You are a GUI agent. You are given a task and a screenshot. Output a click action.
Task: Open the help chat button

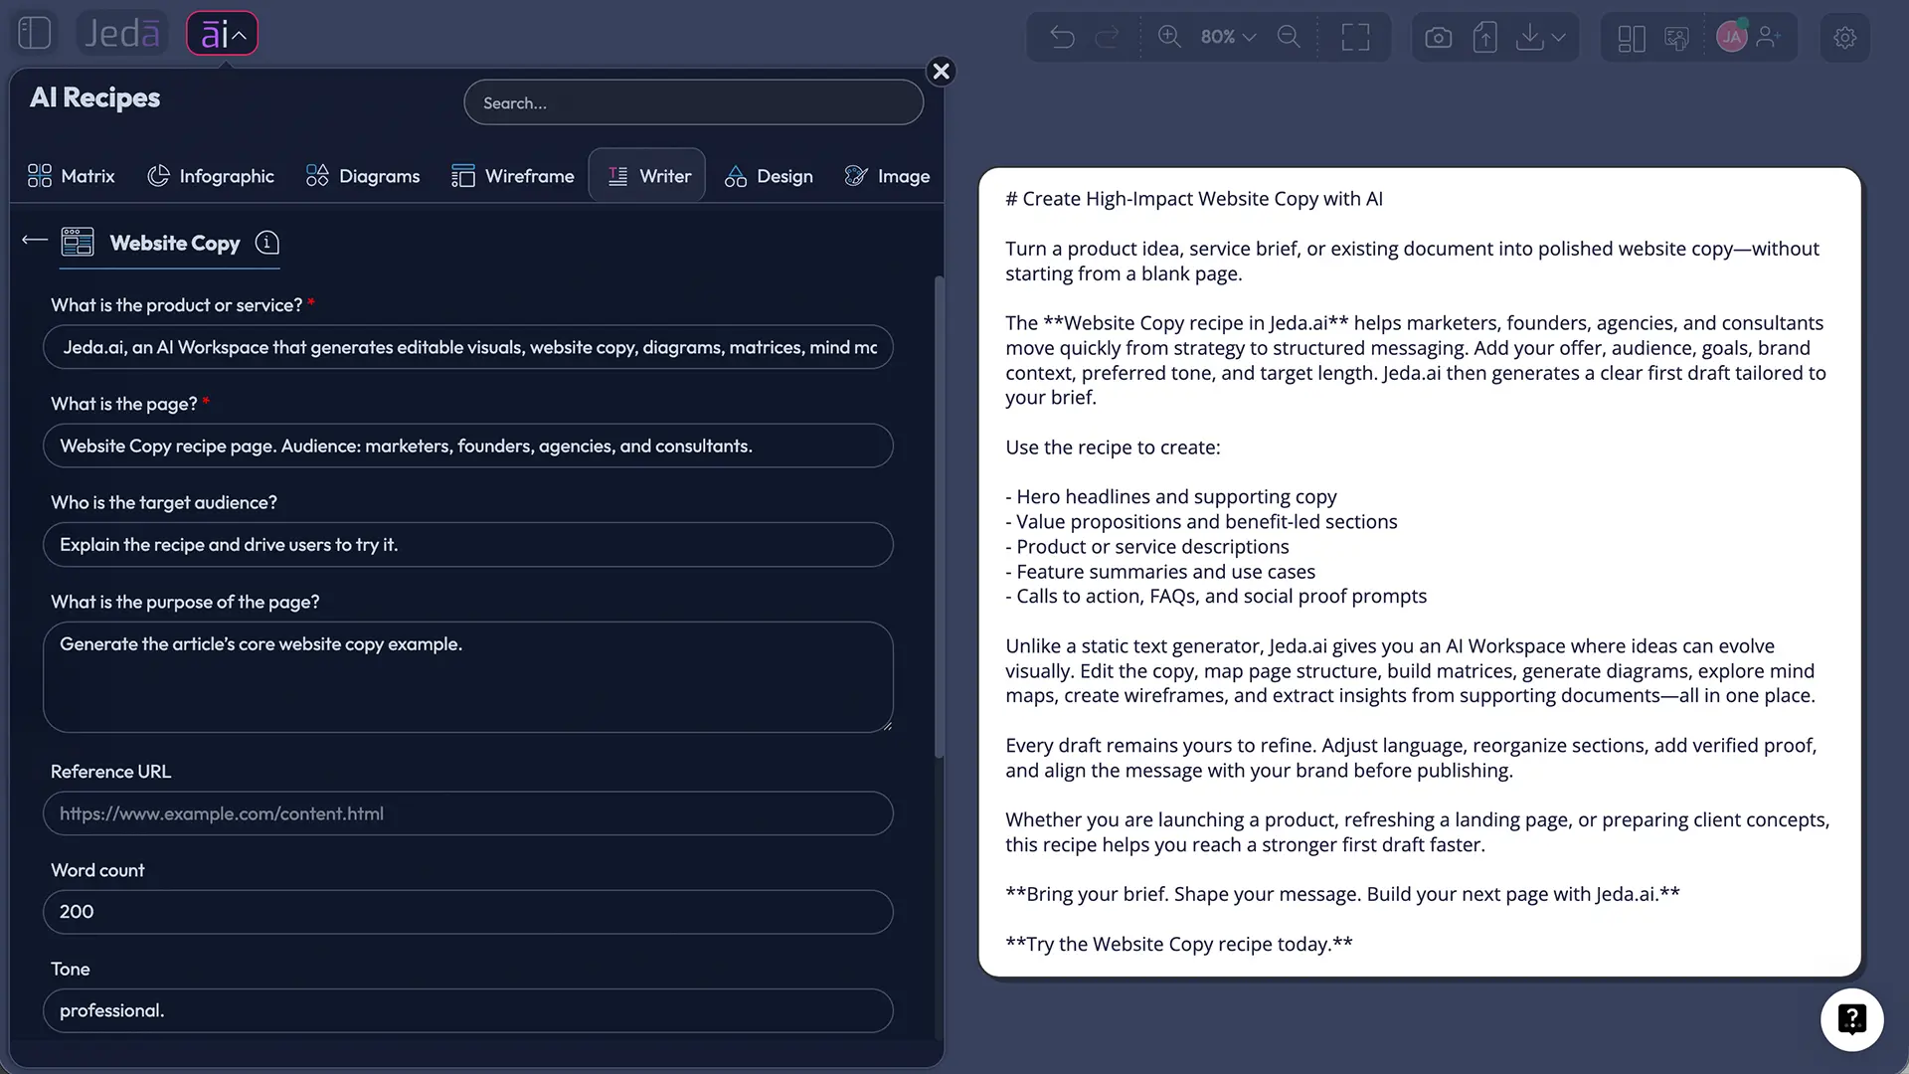point(1852,1019)
